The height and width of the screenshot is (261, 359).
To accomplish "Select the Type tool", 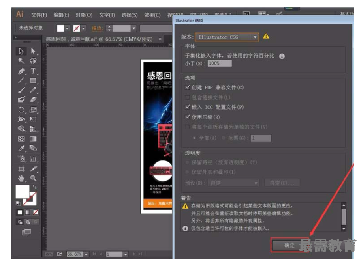I will [33, 71].
